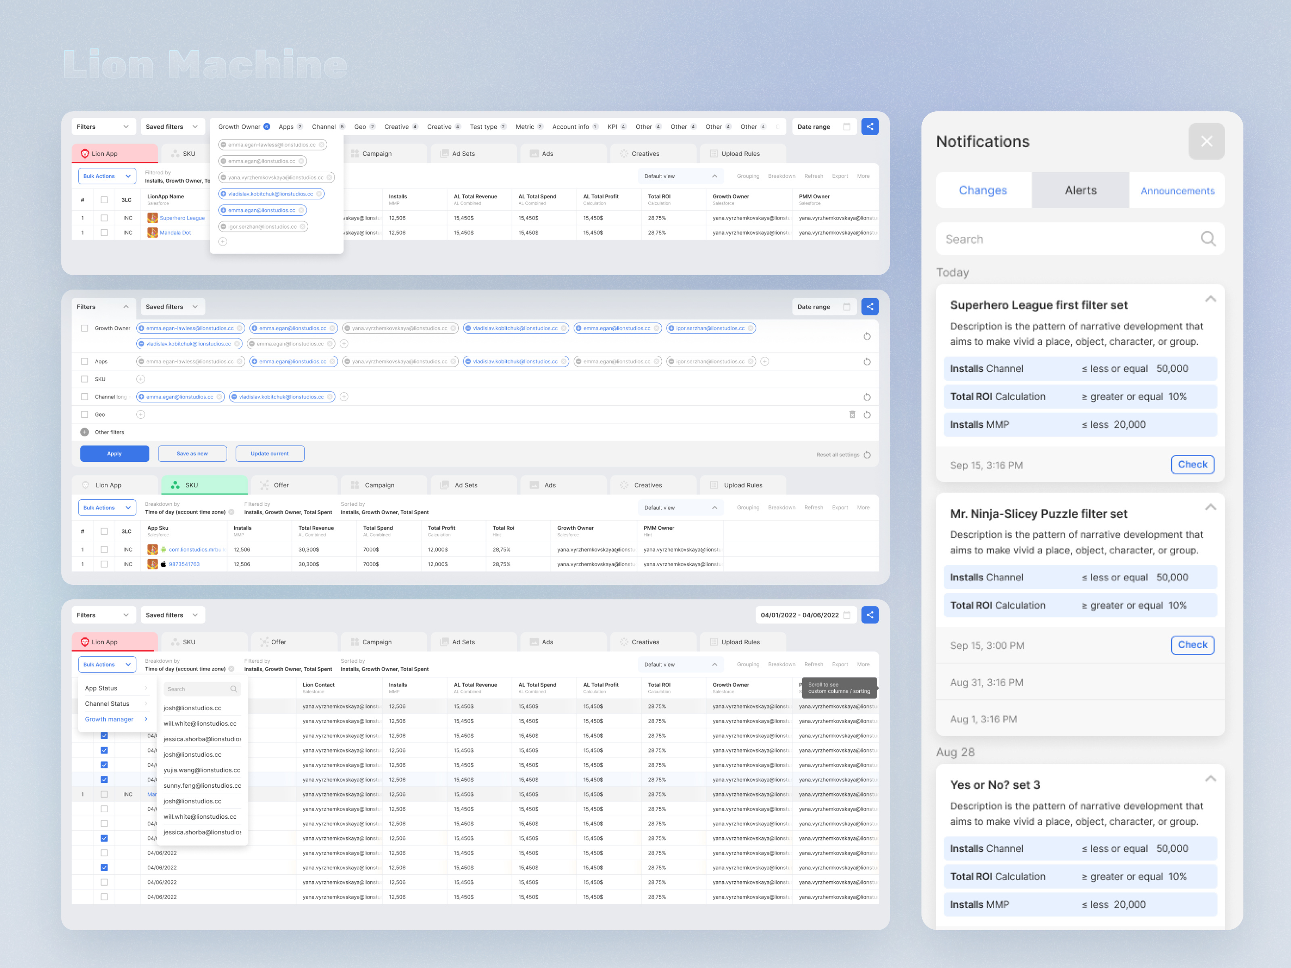Check the Superhero League first filter set
This screenshot has height=968, width=1291.
(x=1193, y=465)
